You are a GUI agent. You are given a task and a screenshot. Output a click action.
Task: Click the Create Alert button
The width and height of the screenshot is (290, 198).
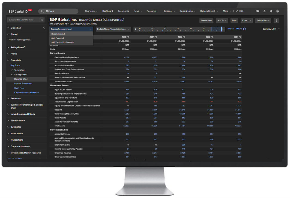(x=206, y=20)
